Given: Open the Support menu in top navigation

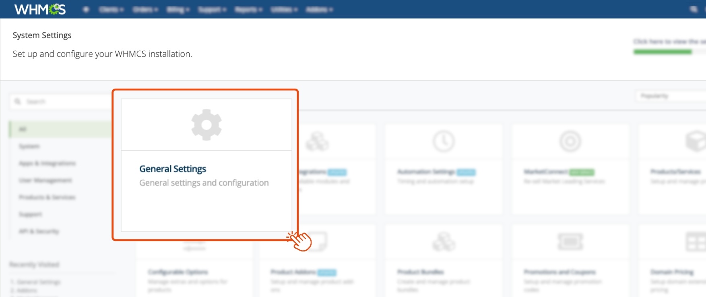Looking at the screenshot, I should coord(212,9).
